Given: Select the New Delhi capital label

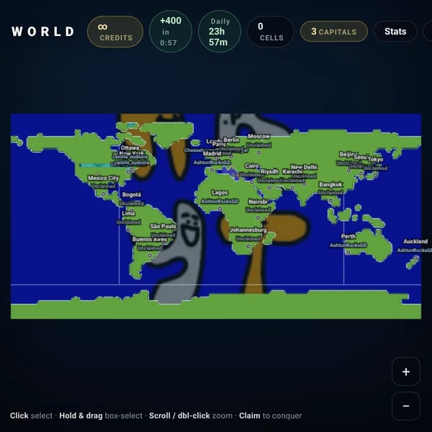Looking at the screenshot, I should tap(304, 167).
